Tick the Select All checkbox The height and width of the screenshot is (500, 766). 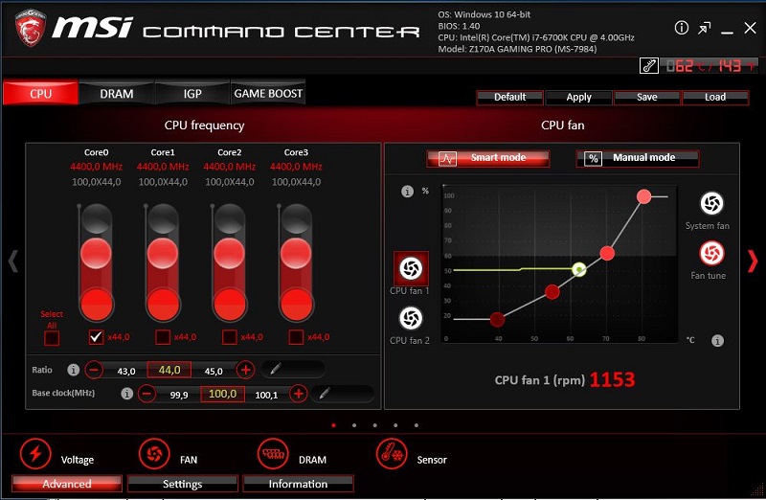pyautogui.click(x=52, y=338)
